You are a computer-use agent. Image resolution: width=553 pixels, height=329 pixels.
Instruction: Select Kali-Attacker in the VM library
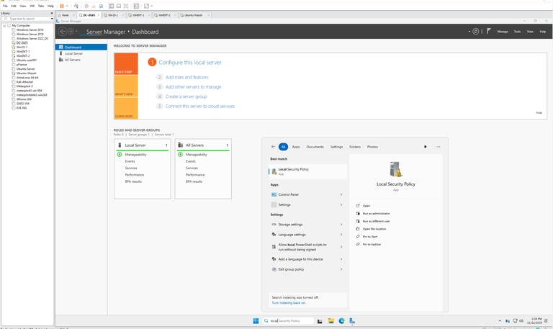coord(24,82)
